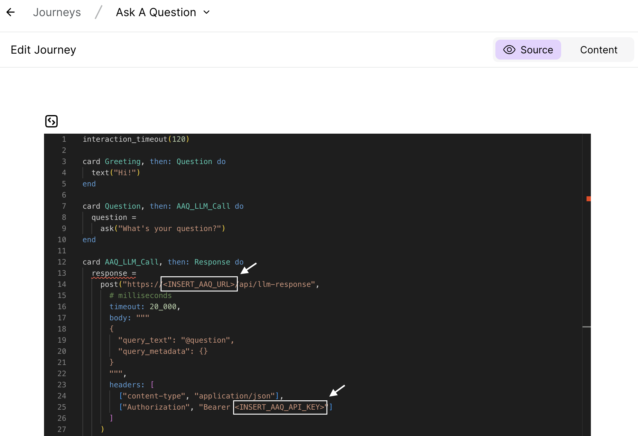Click the eye icon in Source toggle
Screen dimensions: 638x436
click(509, 50)
